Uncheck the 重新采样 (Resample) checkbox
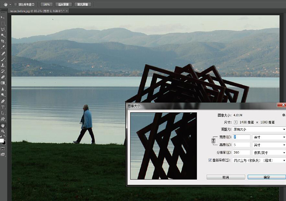This screenshot has height=201, width=286. (210, 160)
